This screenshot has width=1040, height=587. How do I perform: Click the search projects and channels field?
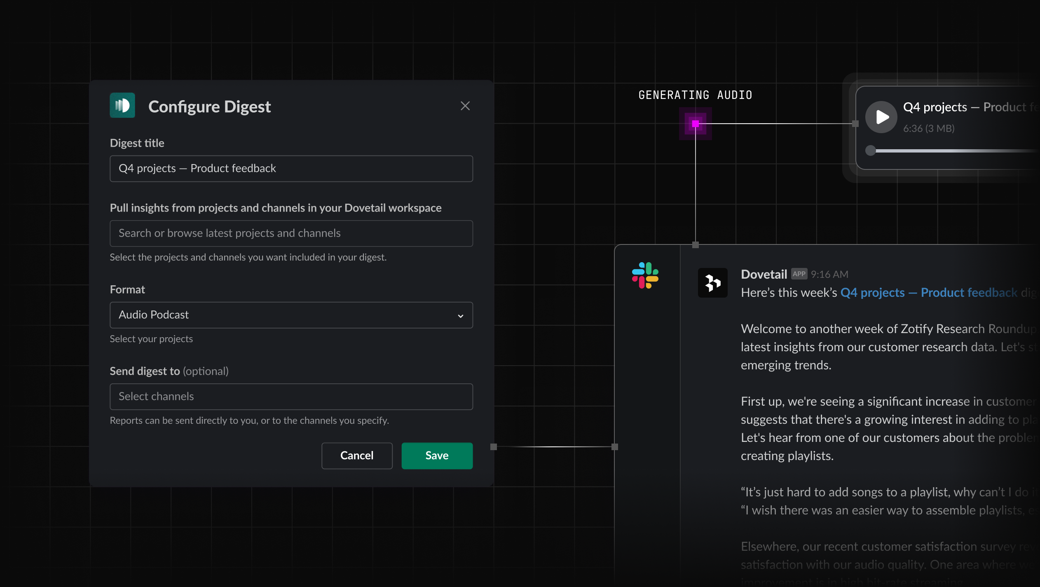(291, 233)
